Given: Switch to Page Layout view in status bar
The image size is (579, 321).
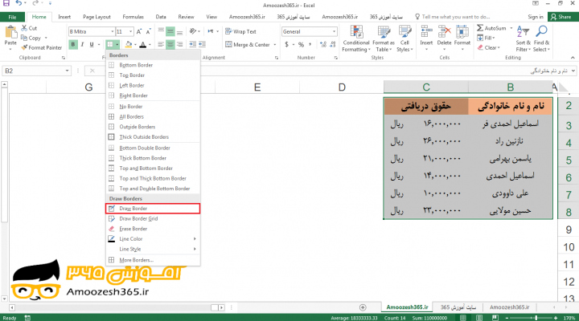Looking at the screenshot, I should pyautogui.click(x=479, y=318).
